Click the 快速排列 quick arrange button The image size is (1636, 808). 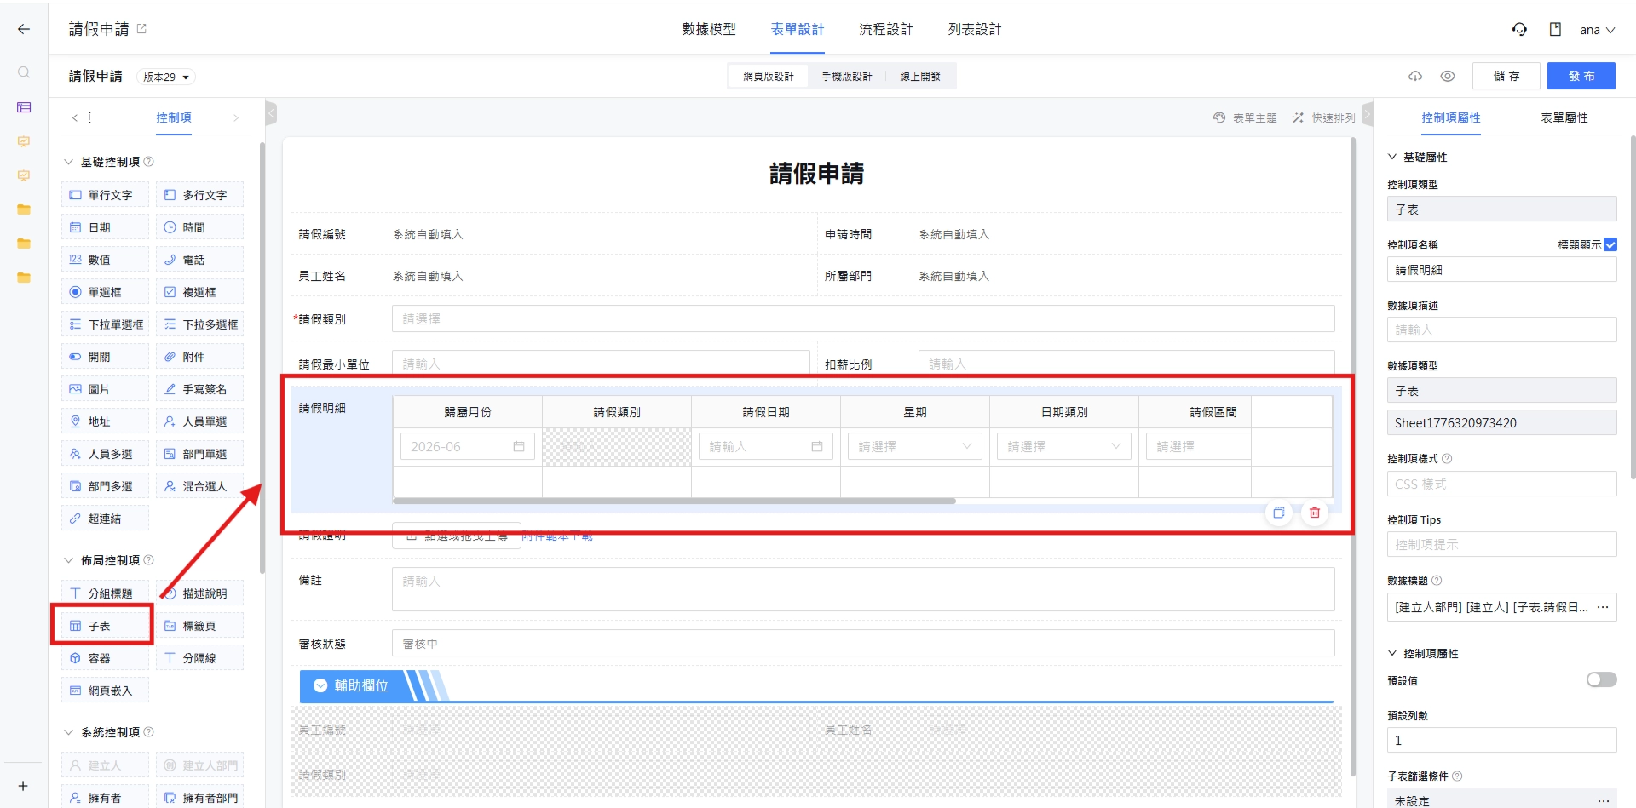coord(1323,117)
